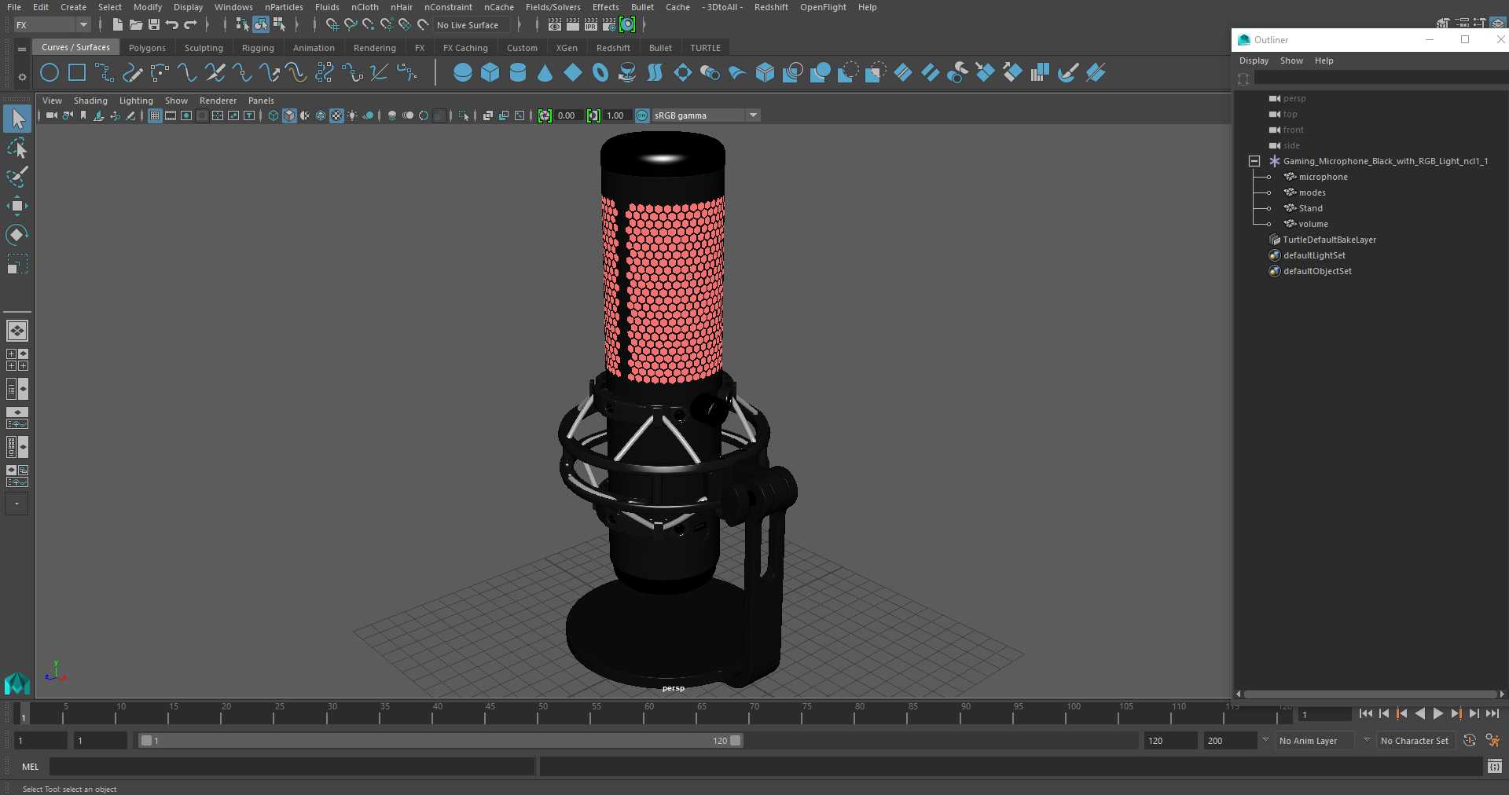Select the microphone node in the Outliner
Viewport: 1509px width, 795px height.
point(1323,177)
